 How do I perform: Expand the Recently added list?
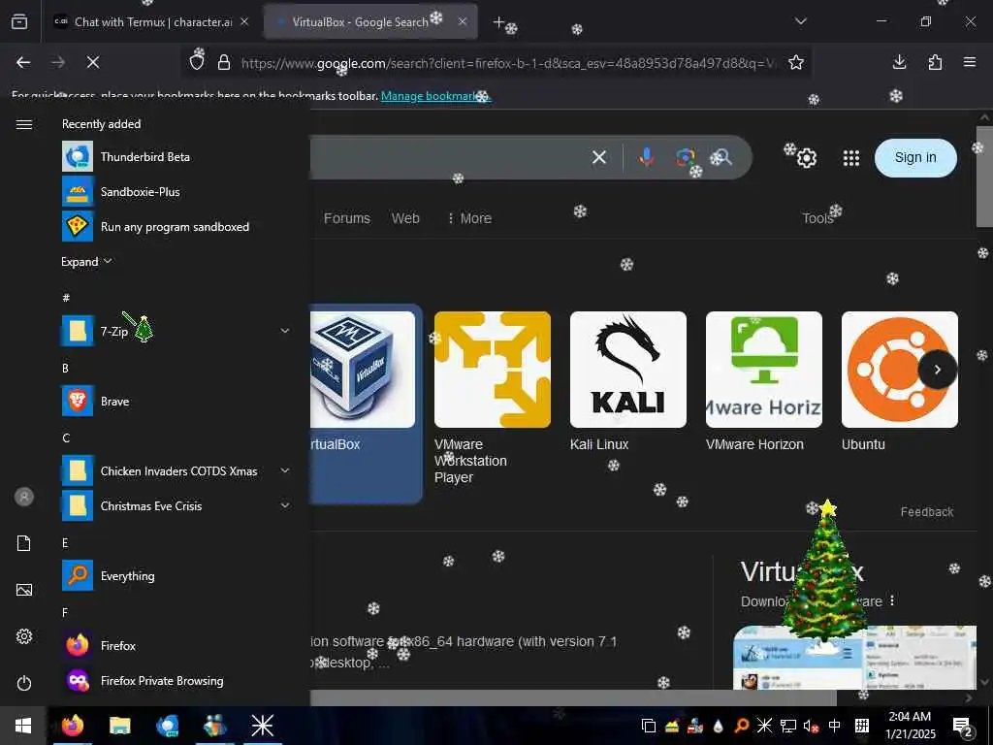[x=86, y=262]
